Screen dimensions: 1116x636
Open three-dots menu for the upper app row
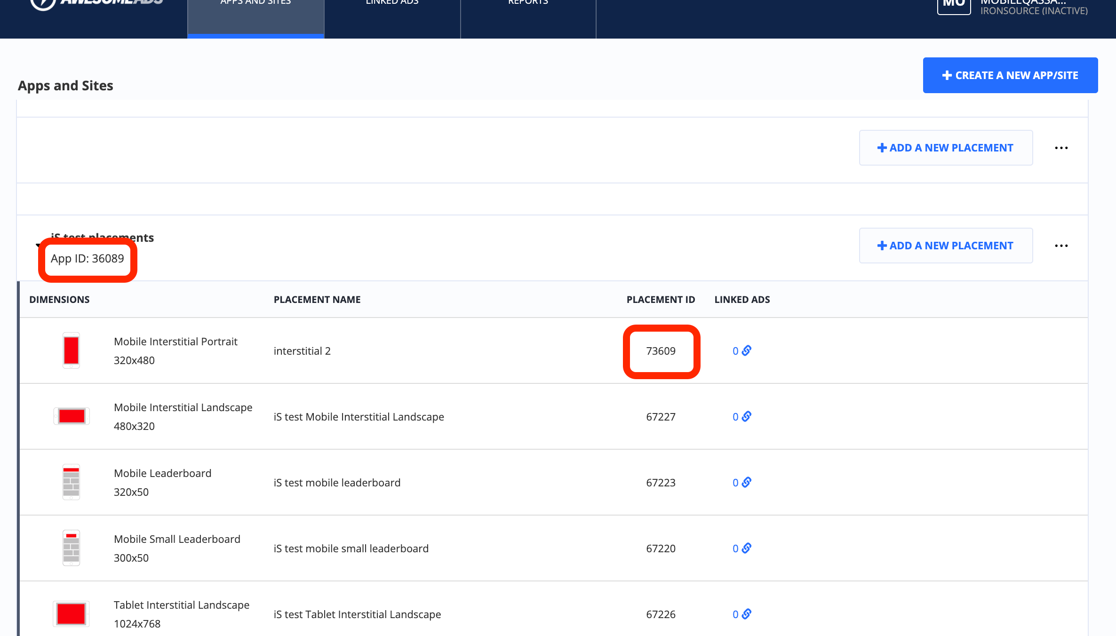point(1061,148)
